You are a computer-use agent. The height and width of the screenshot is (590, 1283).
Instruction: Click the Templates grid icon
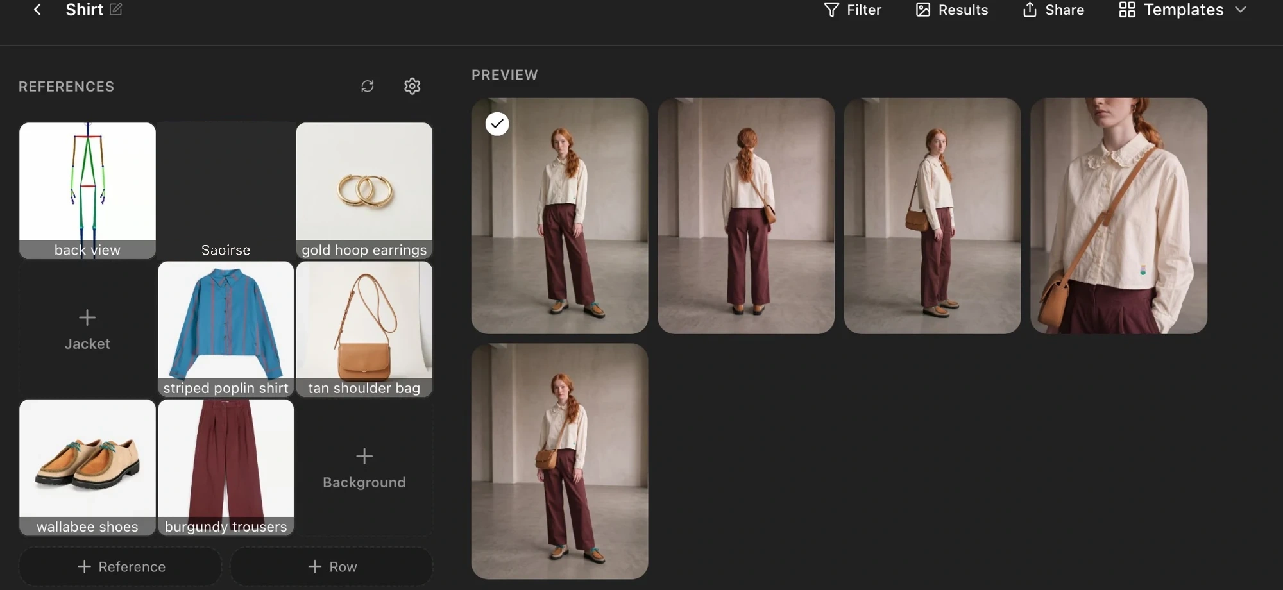1127,10
